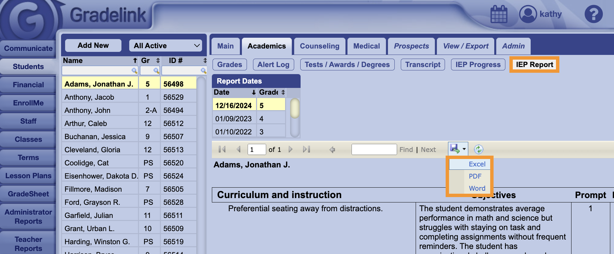614x254 pixels.
Task: Select report date 01/09/2023
Action: tap(249, 119)
